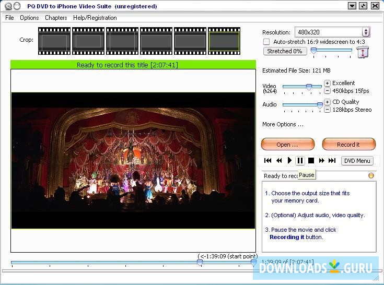384x285 pixels.
Task: Click the 'Excellent' video quality label
Action: (x=344, y=83)
